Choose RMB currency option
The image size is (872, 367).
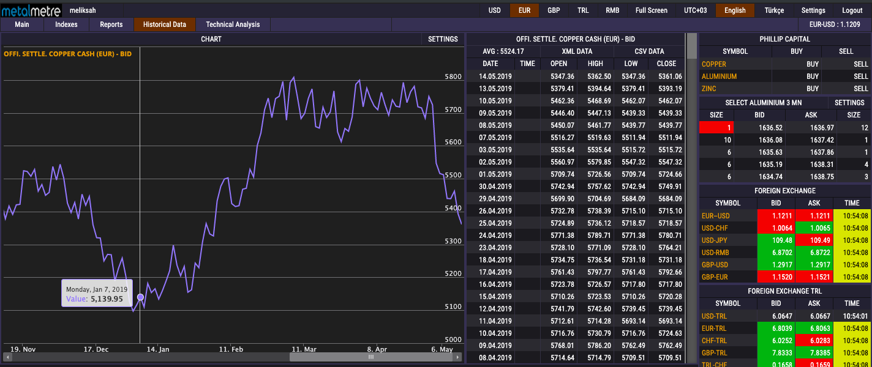point(612,10)
